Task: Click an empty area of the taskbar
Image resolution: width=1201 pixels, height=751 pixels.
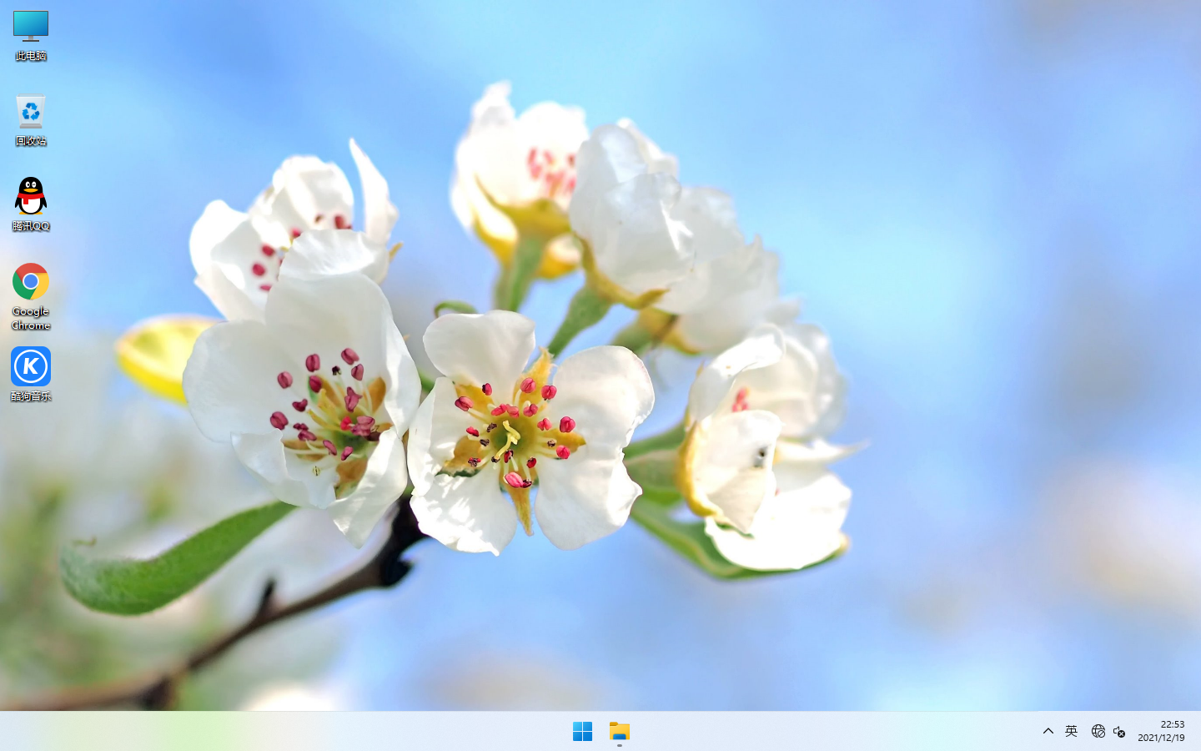Action: pos(334,732)
